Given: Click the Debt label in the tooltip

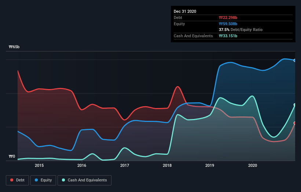Looking at the screenshot, I should point(178,18).
